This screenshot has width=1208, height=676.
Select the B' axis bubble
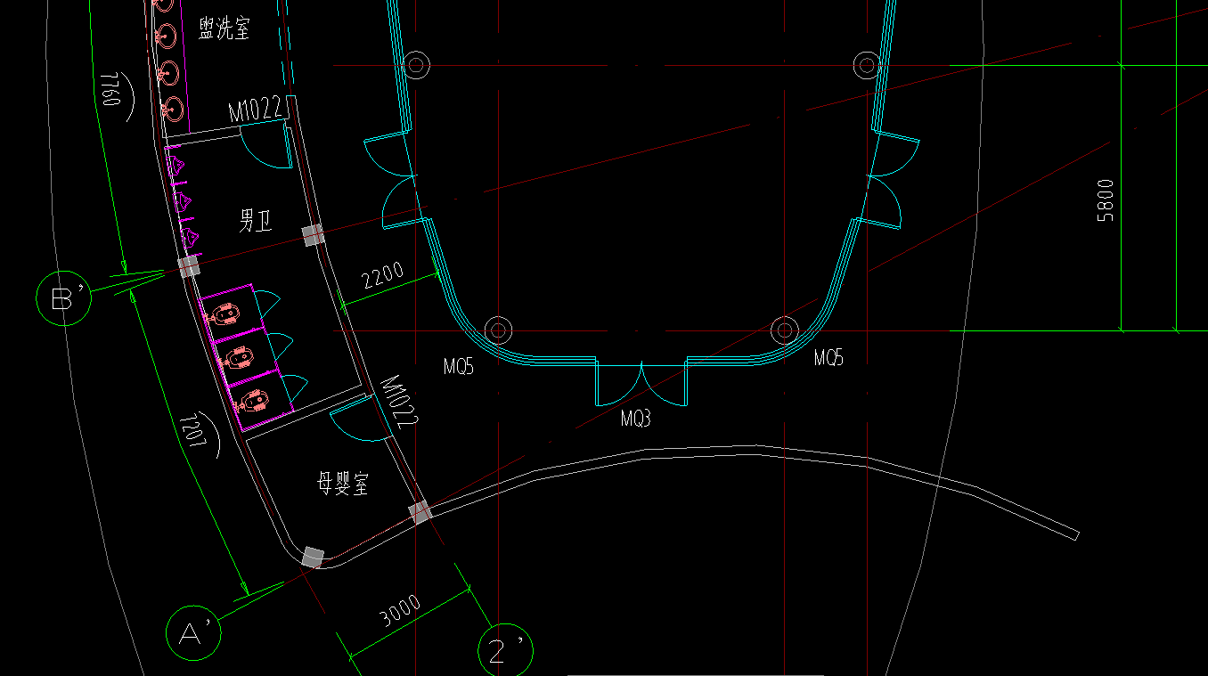point(64,297)
